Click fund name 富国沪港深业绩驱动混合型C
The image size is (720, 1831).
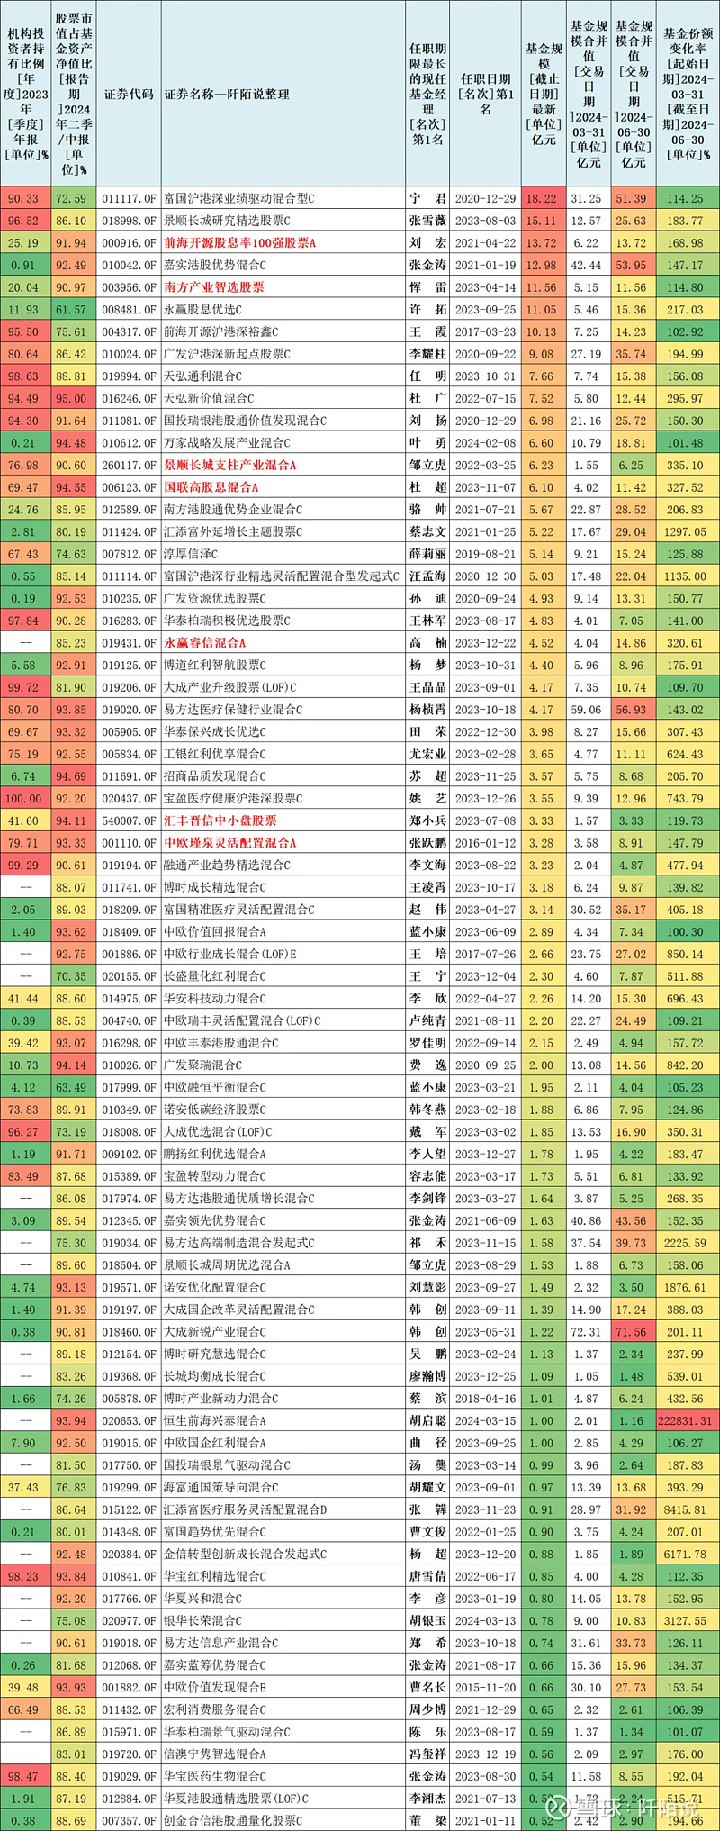click(239, 198)
